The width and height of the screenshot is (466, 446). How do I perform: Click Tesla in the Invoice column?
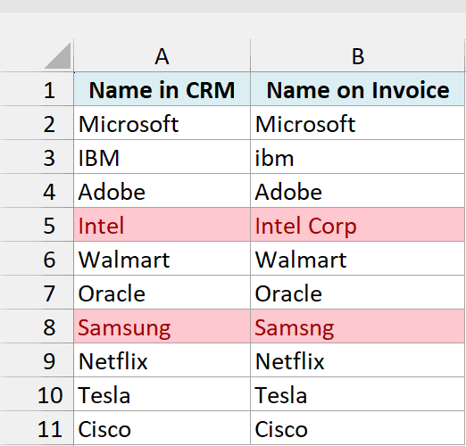(x=357, y=394)
